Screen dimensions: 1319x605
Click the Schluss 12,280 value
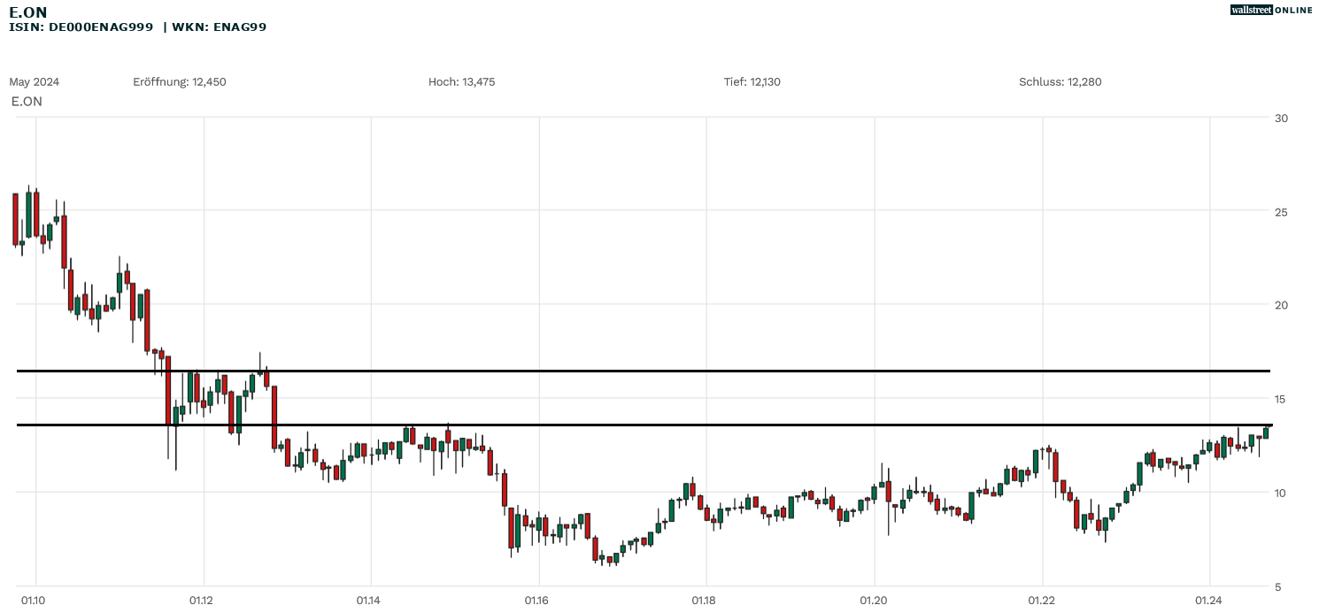click(1061, 81)
